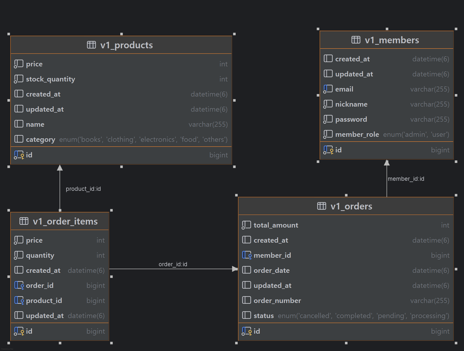Select the order_date column in v1_orders
Screen dimensions: 464x351
click(346, 270)
